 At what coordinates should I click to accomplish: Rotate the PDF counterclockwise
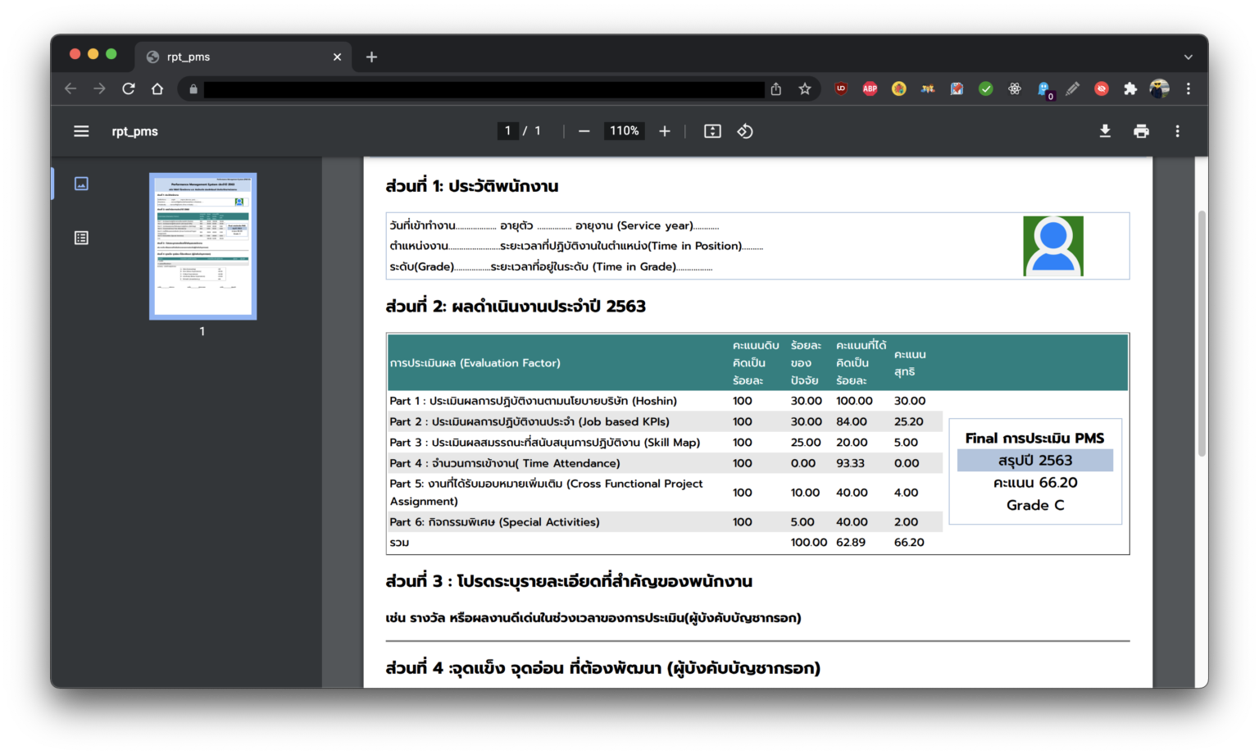click(745, 131)
